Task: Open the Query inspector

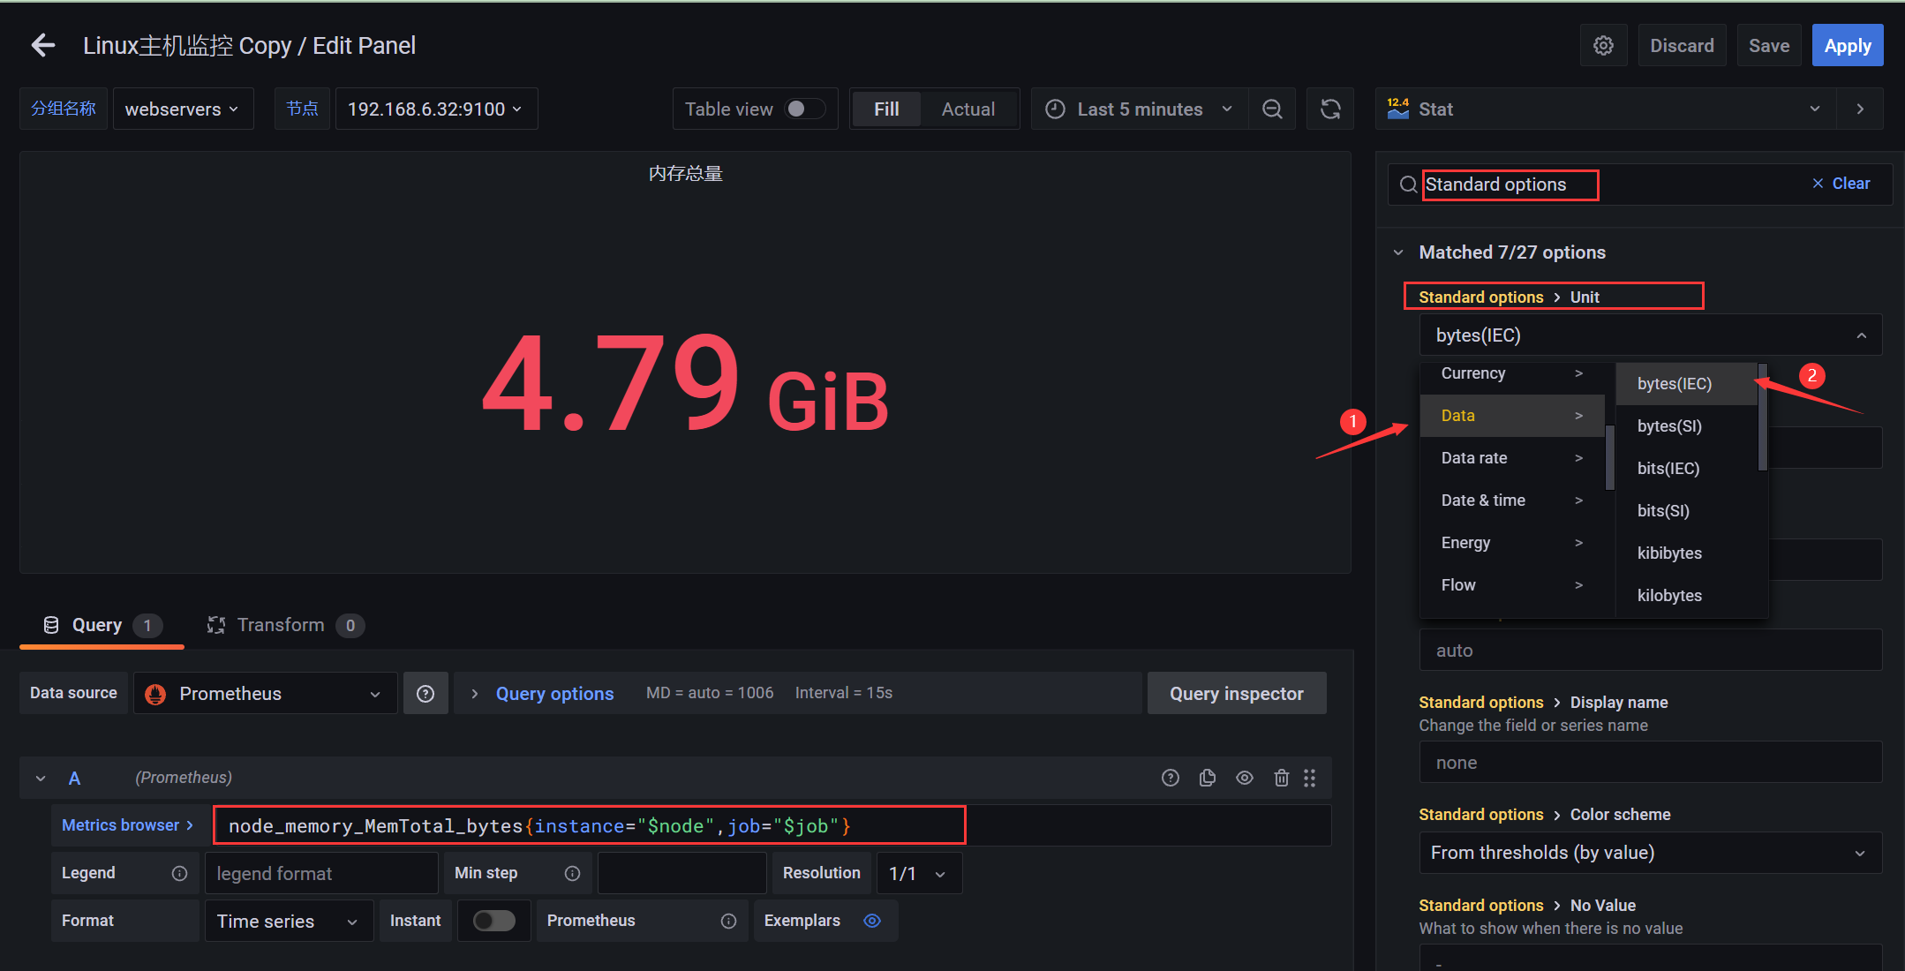Action: tap(1237, 694)
